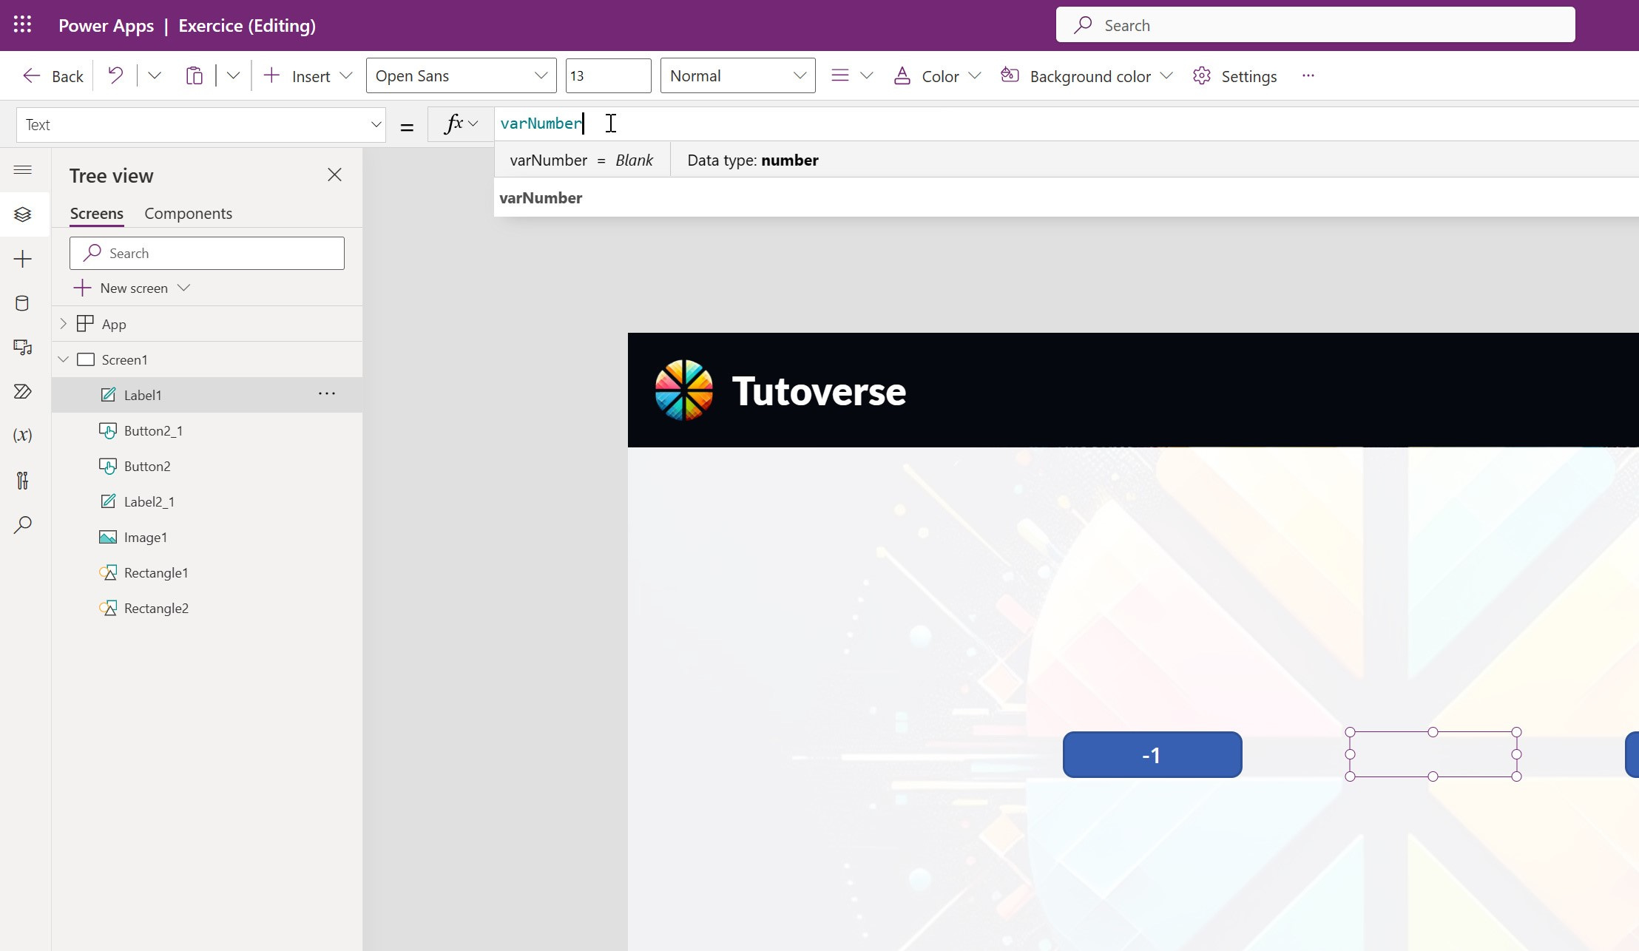Open the app launcher waffle icon
The image size is (1639, 951).
(22, 25)
